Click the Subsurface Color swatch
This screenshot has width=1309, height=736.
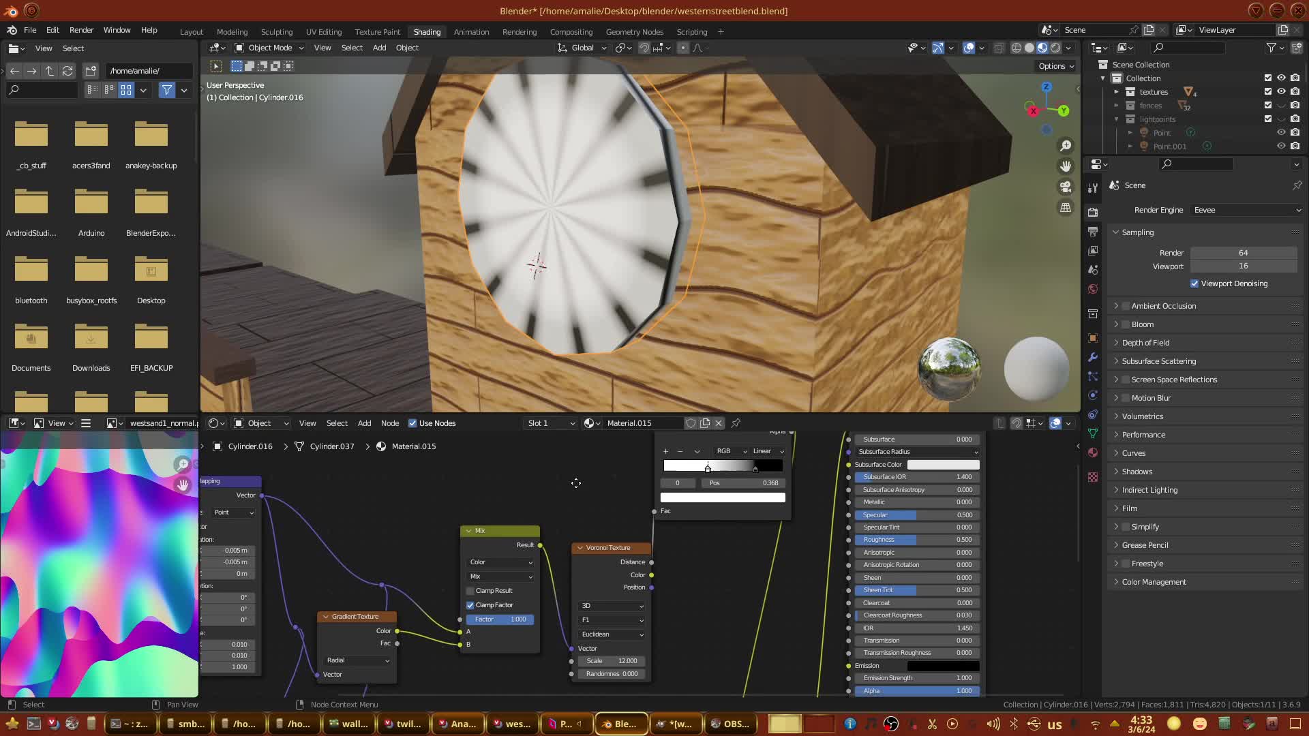click(943, 465)
